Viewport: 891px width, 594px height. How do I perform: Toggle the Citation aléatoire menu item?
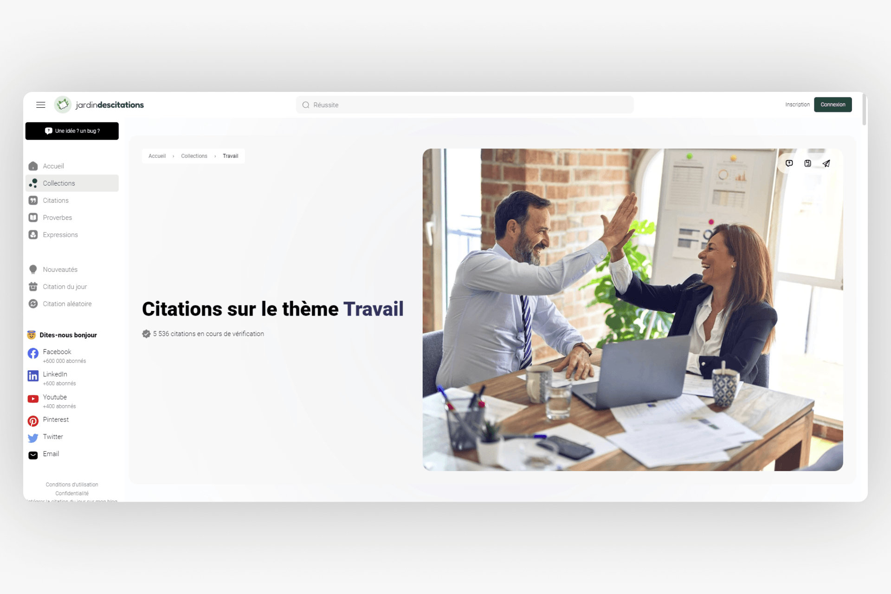66,303
